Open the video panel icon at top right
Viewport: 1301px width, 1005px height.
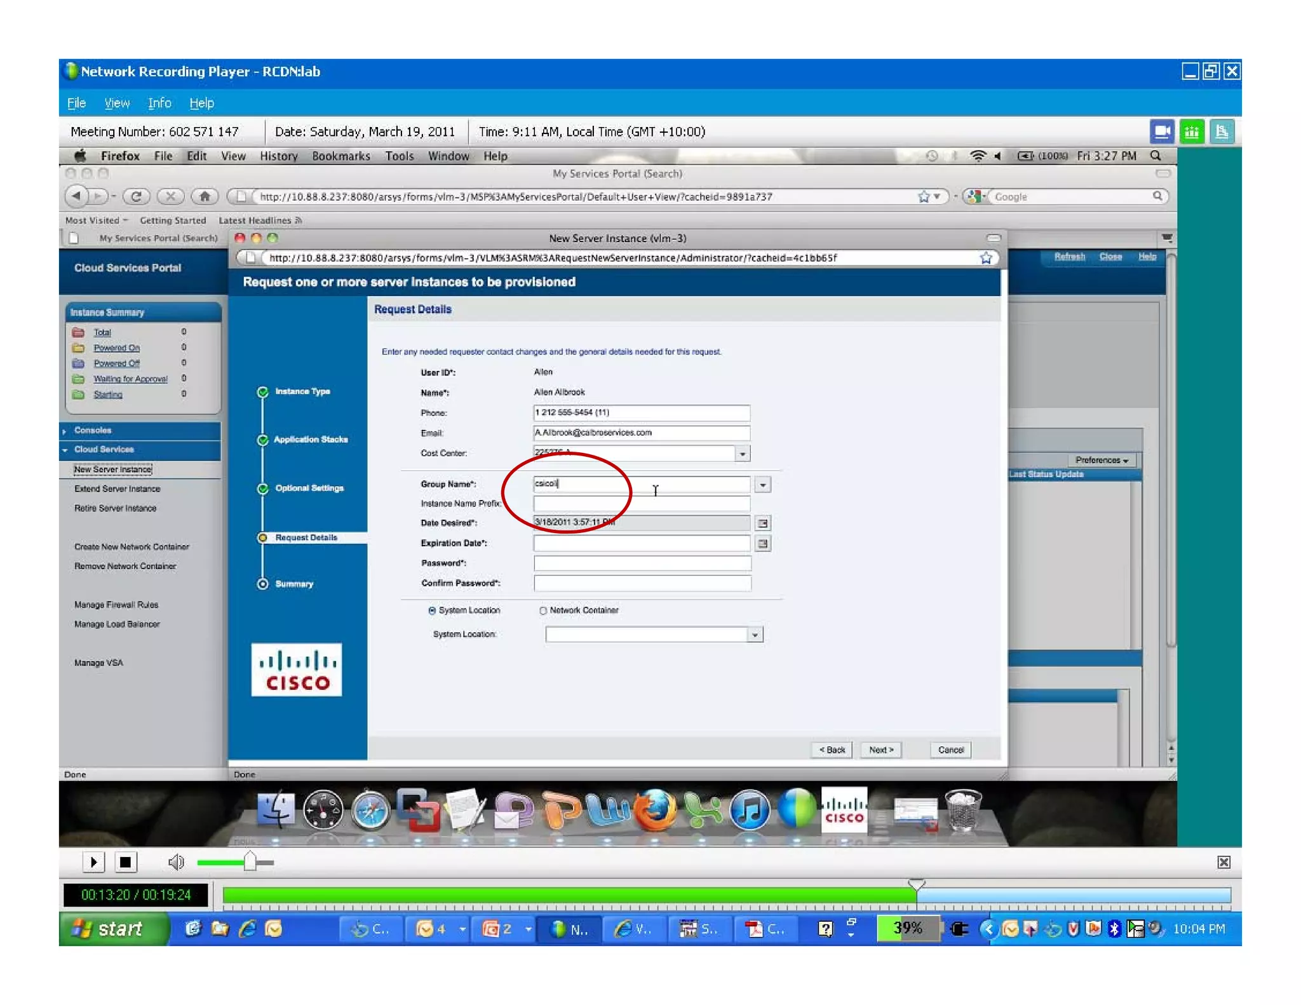1162,132
